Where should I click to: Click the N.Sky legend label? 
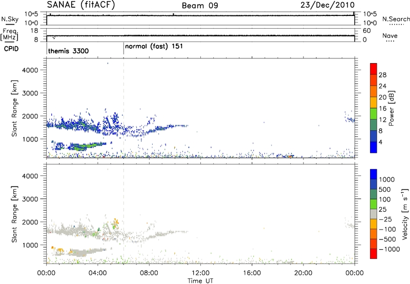[x=10, y=19]
